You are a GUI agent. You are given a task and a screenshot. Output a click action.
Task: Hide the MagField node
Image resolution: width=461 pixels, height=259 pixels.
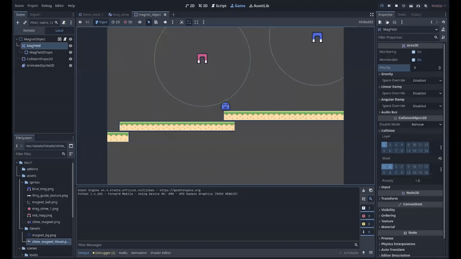70,46
